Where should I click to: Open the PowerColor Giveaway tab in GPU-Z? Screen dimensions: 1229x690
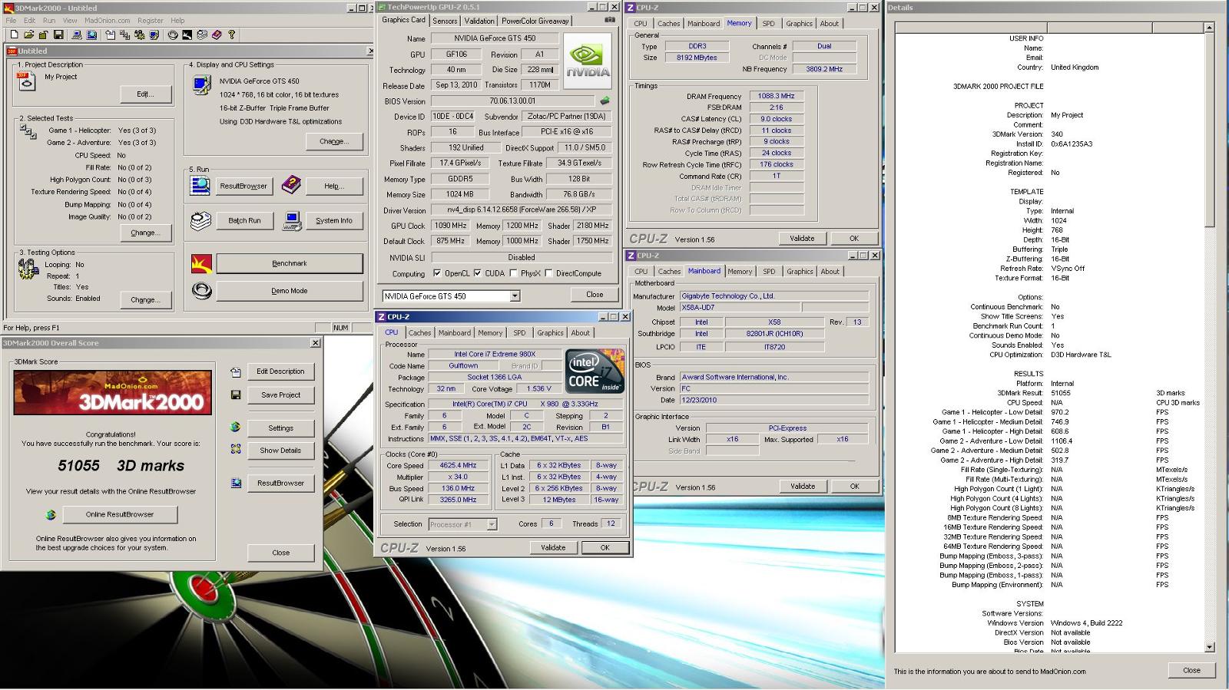tap(535, 21)
